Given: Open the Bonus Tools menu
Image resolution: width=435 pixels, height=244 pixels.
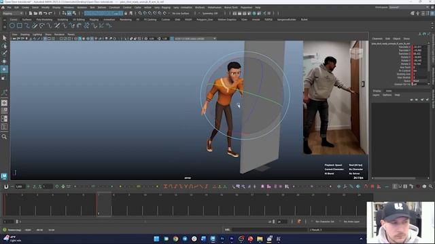Looking at the screenshot, I should (231, 7).
